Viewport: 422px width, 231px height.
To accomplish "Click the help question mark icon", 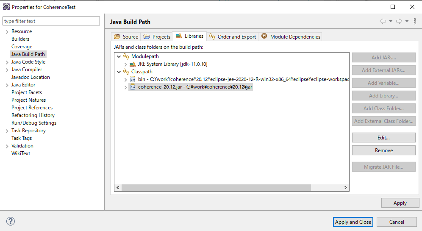I will 11,221.
